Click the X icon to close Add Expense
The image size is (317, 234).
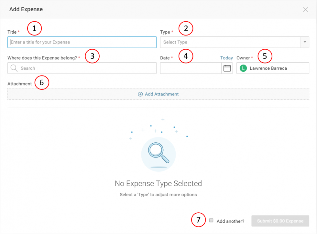tap(305, 9)
